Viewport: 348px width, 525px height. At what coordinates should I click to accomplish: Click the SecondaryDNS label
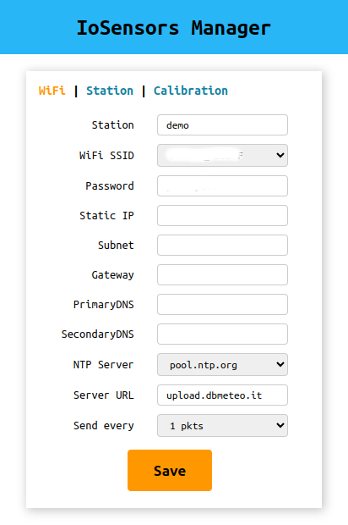click(x=97, y=334)
